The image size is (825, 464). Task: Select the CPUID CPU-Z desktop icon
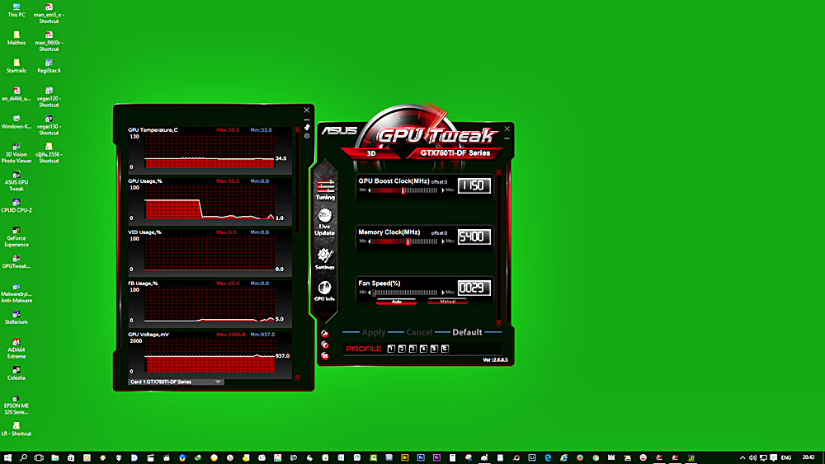tap(16, 205)
